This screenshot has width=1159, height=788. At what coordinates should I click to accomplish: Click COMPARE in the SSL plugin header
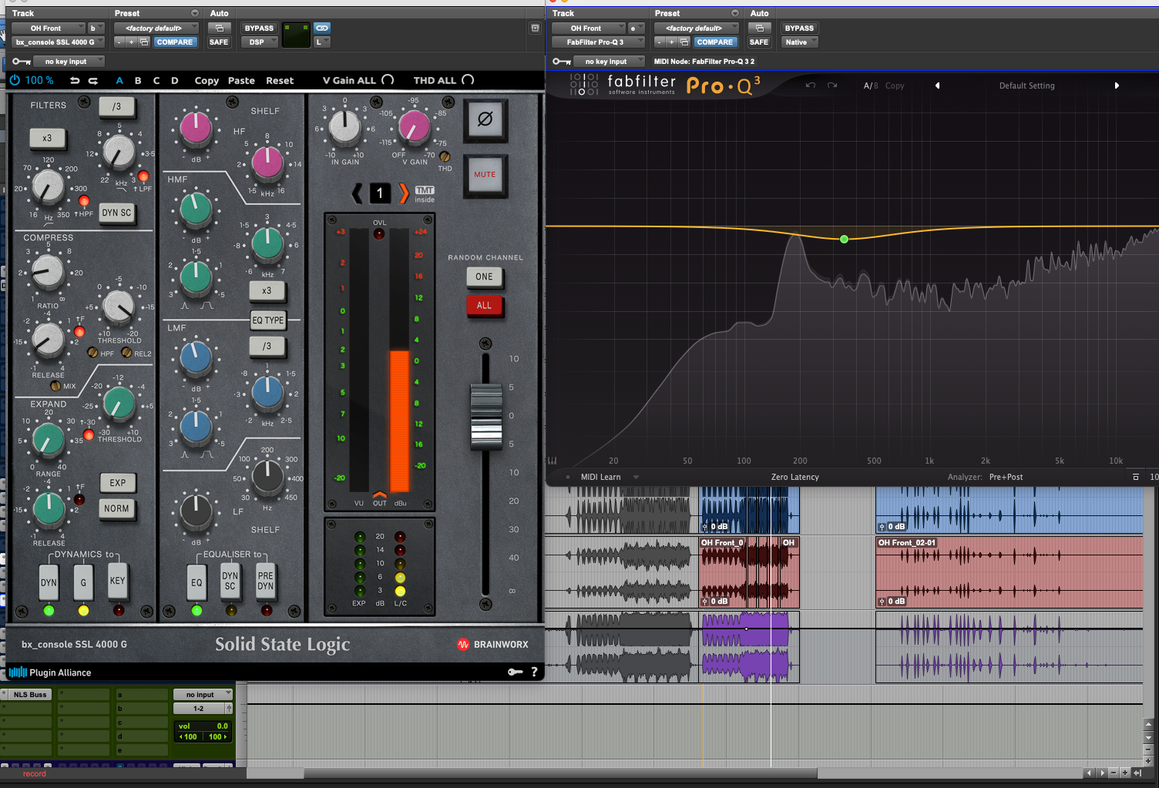(x=175, y=42)
